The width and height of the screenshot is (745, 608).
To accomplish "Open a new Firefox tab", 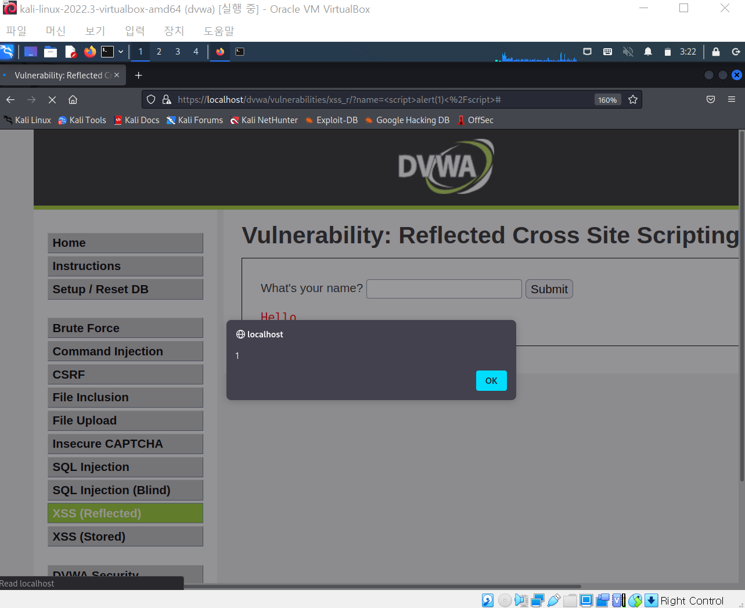I will pyautogui.click(x=138, y=75).
